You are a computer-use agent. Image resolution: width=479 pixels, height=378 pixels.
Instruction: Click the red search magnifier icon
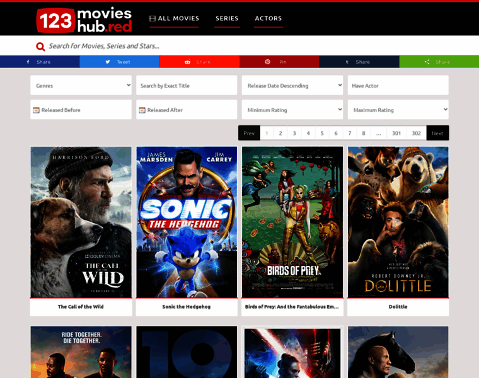pyautogui.click(x=40, y=47)
